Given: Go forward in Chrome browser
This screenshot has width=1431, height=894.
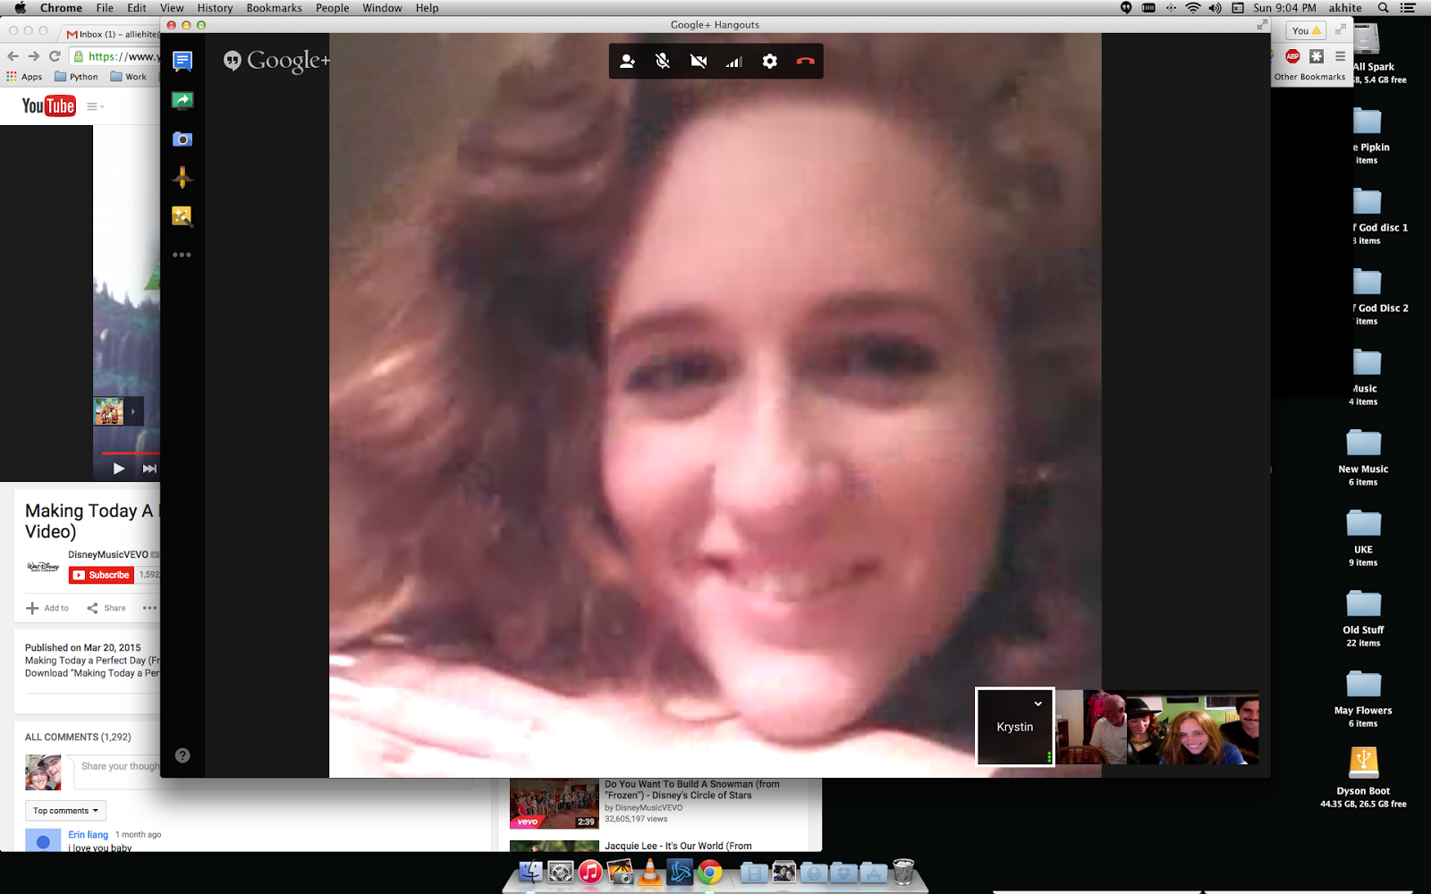Looking at the screenshot, I should pyautogui.click(x=34, y=56).
